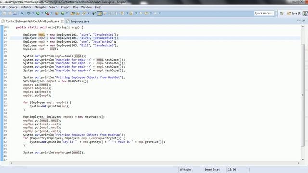308x173 pixels.
Task: Click the 13 : 66 cursor position
Action: (232, 169)
